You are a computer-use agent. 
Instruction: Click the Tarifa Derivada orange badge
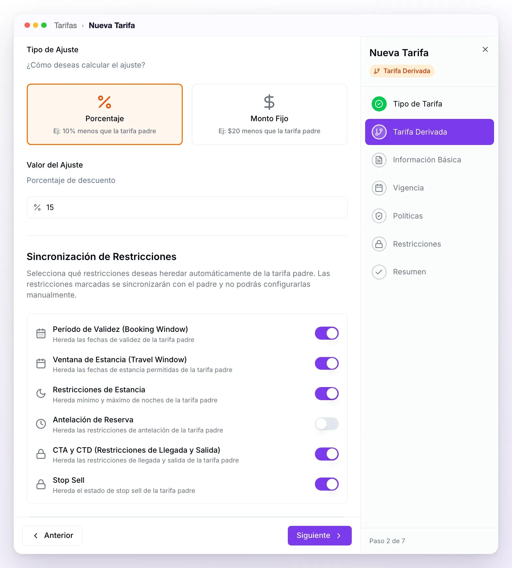402,71
